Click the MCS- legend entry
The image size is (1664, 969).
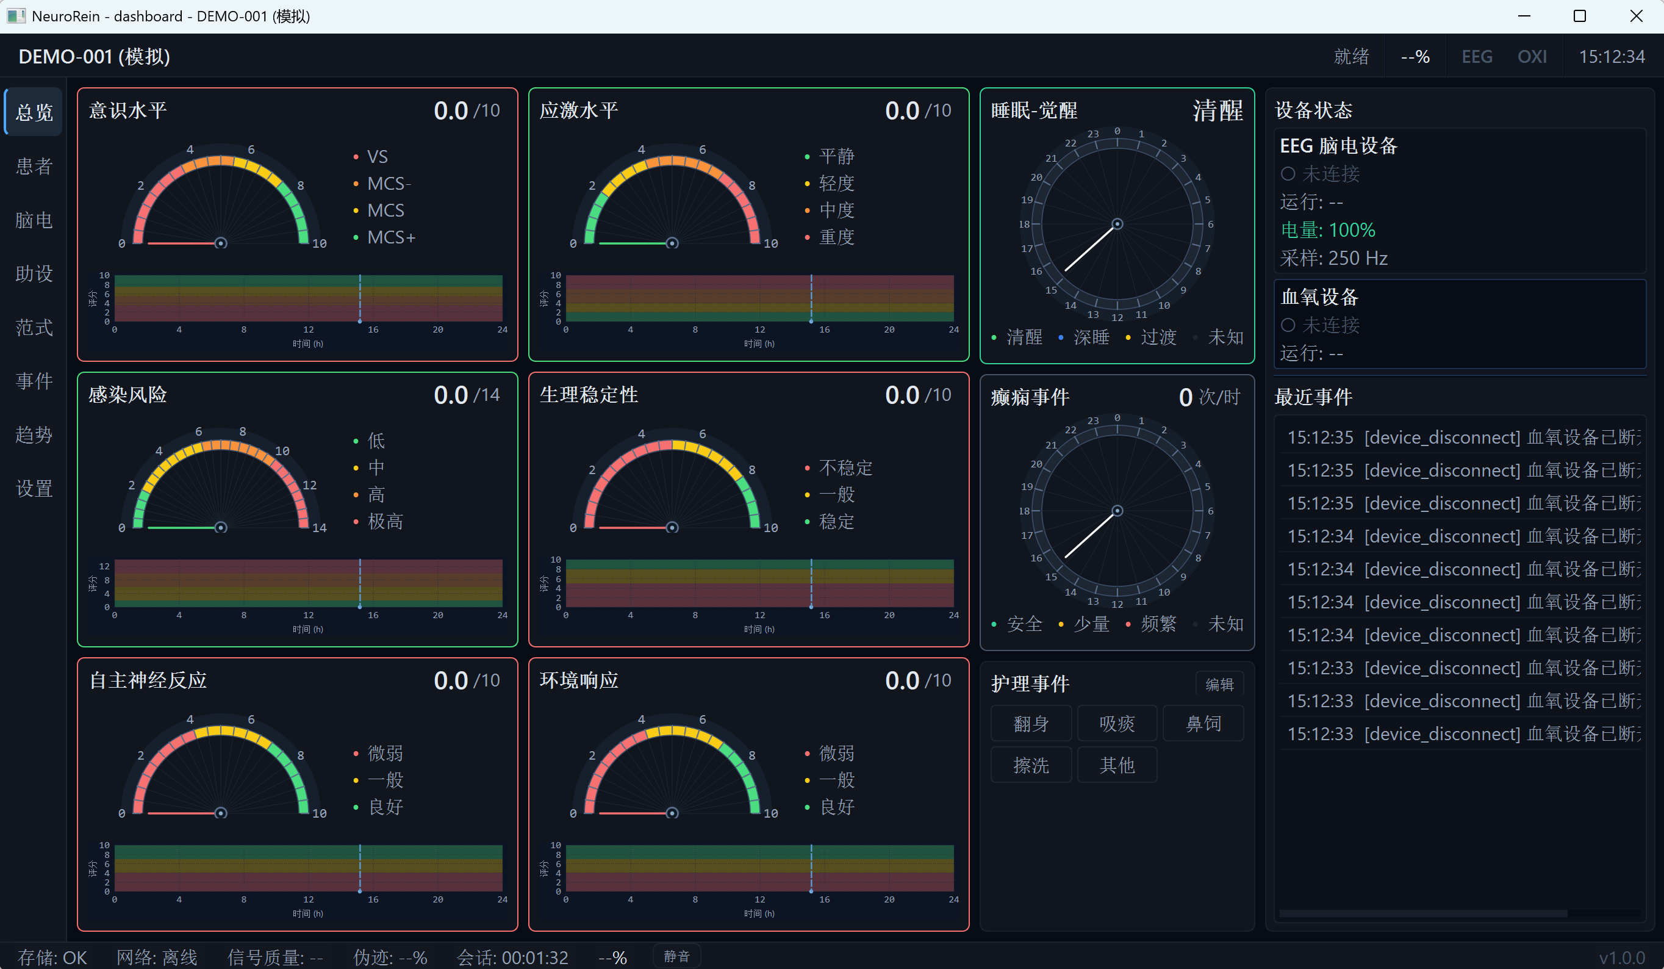click(382, 183)
